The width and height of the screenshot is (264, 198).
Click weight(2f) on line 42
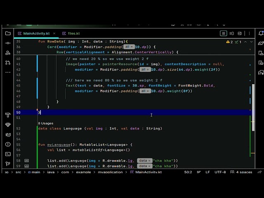coord(206,70)
